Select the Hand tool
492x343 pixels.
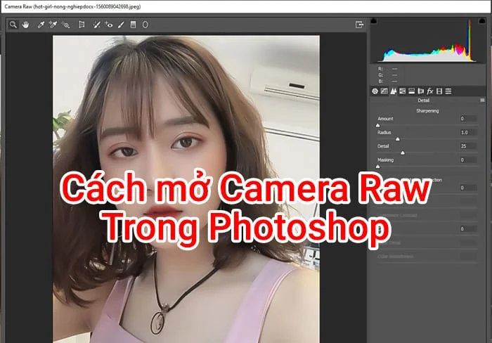pyautogui.click(x=25, y=25)
